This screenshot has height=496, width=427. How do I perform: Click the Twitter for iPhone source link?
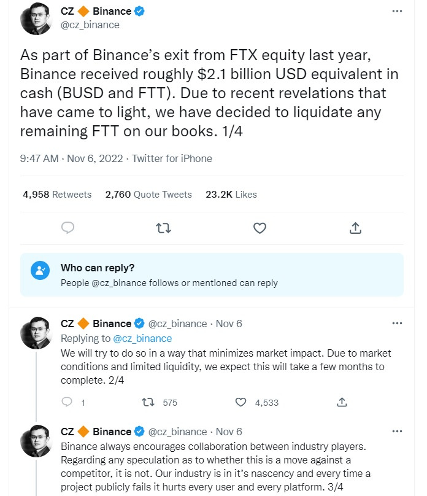(x=172, y=158)
